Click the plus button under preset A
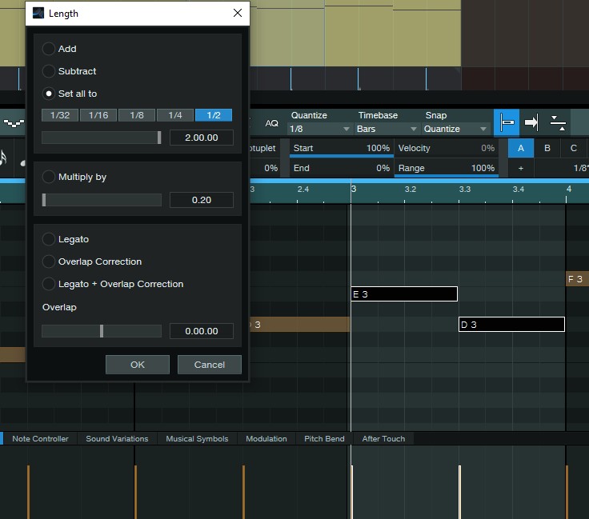The width and height of the screenshot is (589, 519). tap(521, 169)
